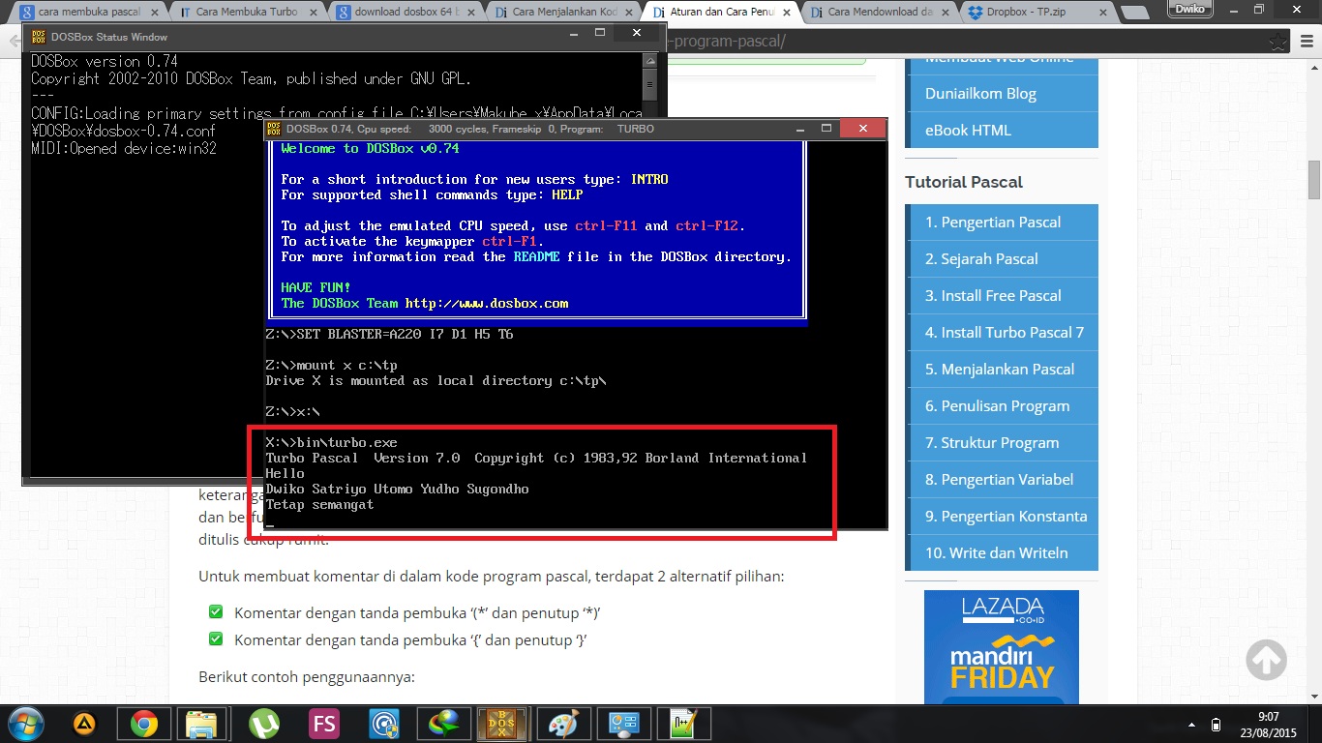Click the DOSBox Status Window title icon

[39, 37]
